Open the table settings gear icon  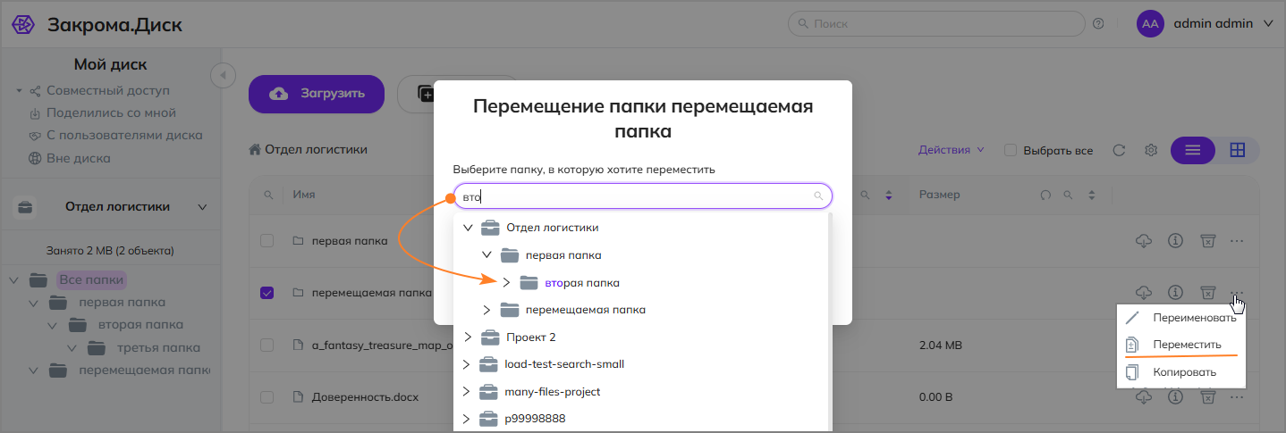(x=1152, y=150)
